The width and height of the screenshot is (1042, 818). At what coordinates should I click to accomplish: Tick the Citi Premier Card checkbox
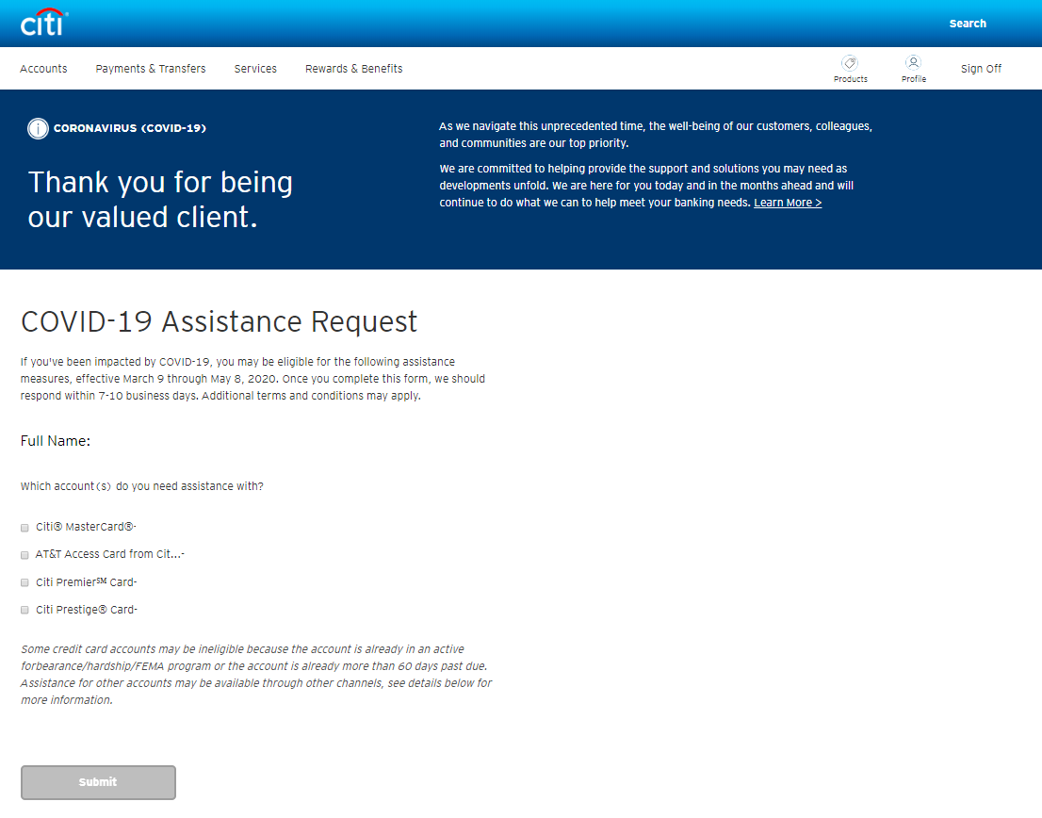[25, 582]
